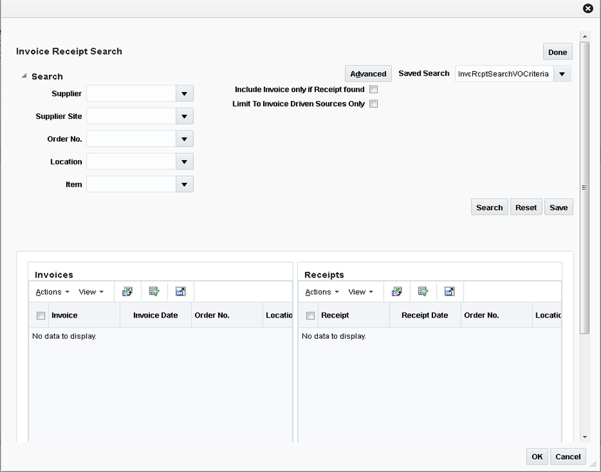This screenshot has height=472, width=601.
Task: Enable Include Invoice only if Receipt found
Action: [x=373, y=89]
